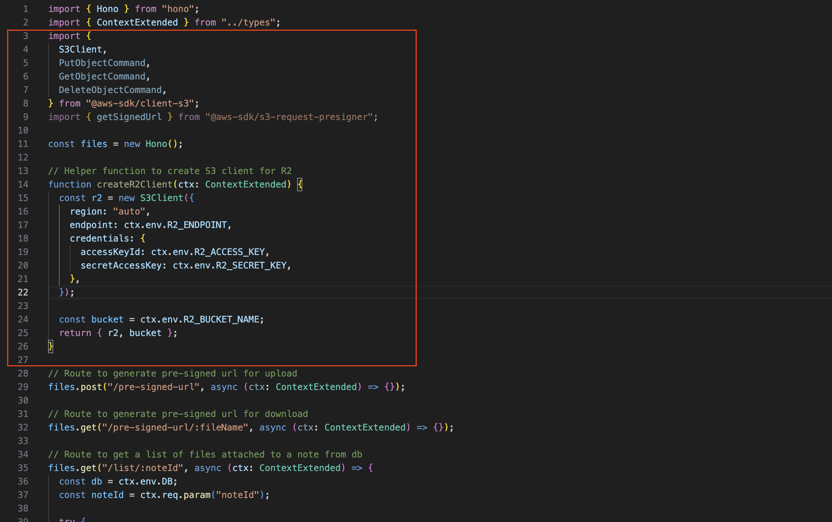Click the "@aws-sdk/client-s3" import string
This screenshot has width=832, height=522.
[140, 103]
